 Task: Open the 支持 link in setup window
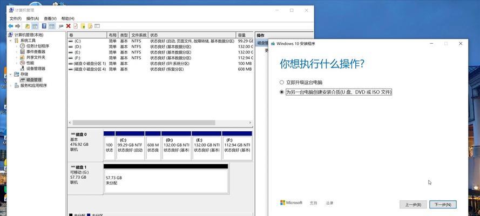click(x=313, y=203)
